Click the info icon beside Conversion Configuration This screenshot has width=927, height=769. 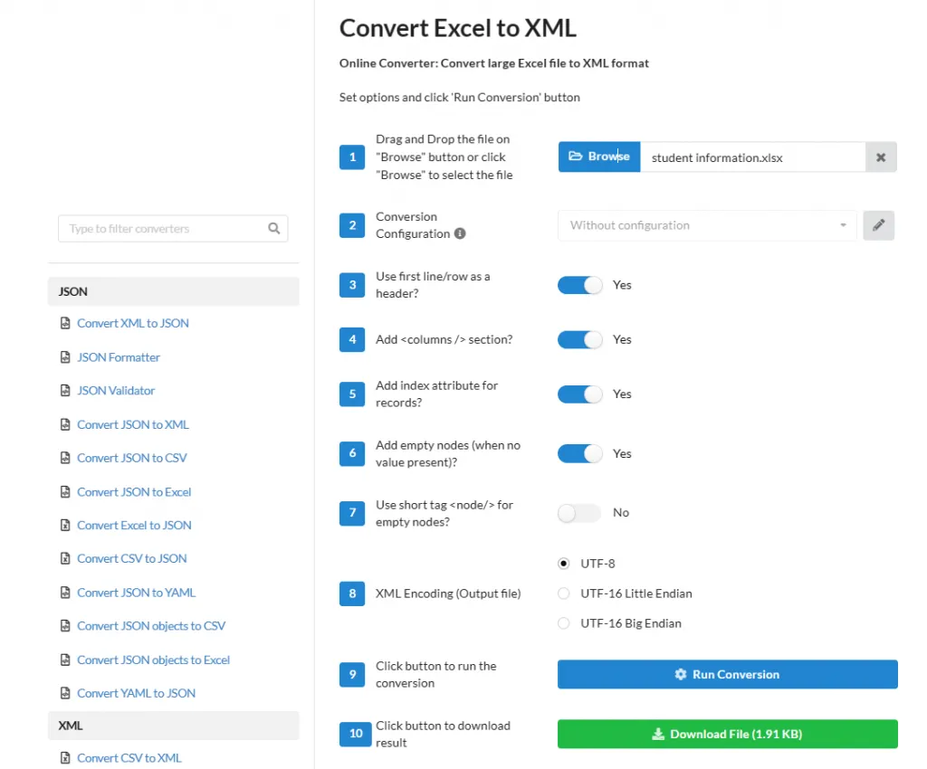click(460, 233)
